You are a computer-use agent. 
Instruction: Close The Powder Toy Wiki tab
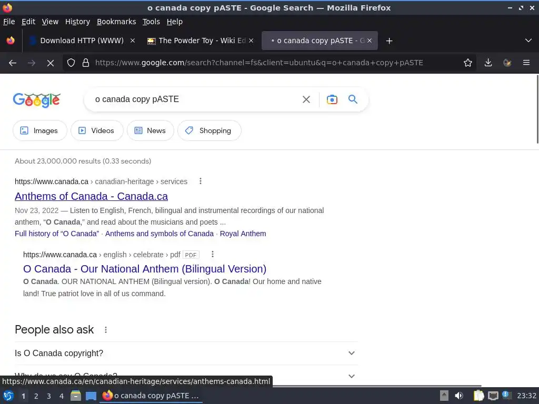[251, 41]
